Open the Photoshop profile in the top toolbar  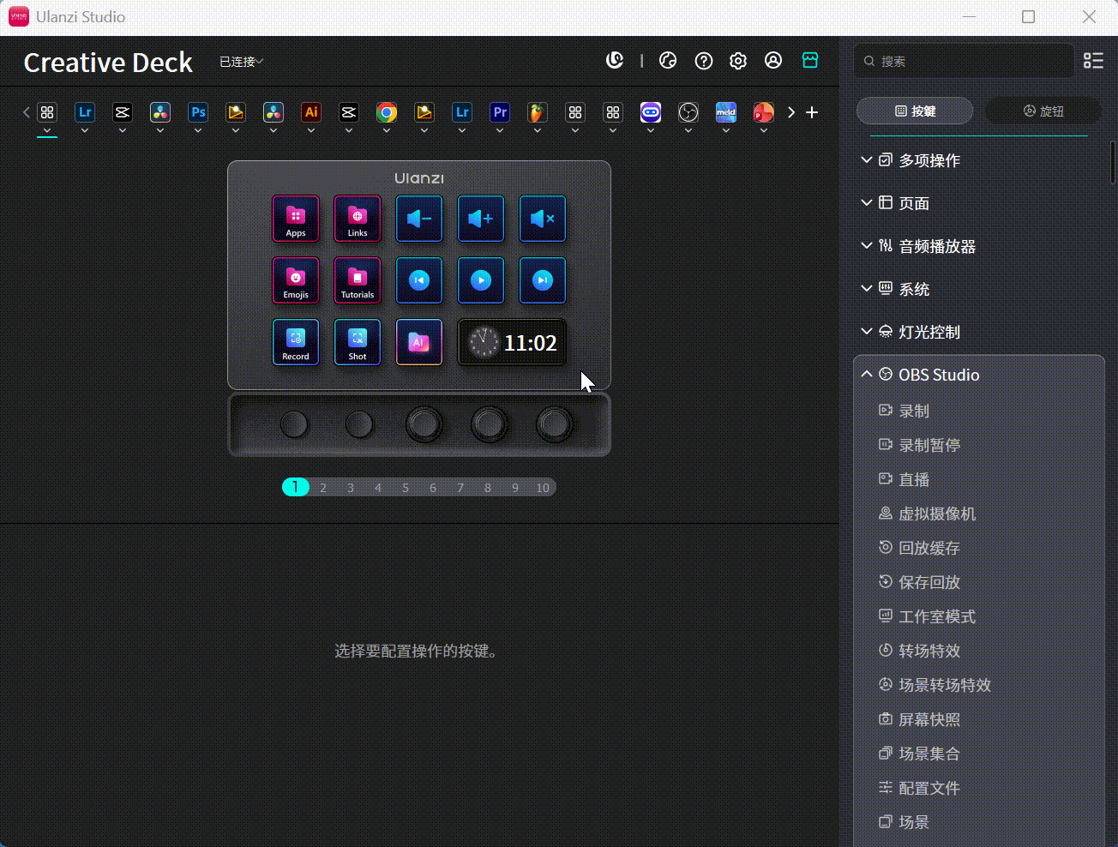click(x=198, y=112)
